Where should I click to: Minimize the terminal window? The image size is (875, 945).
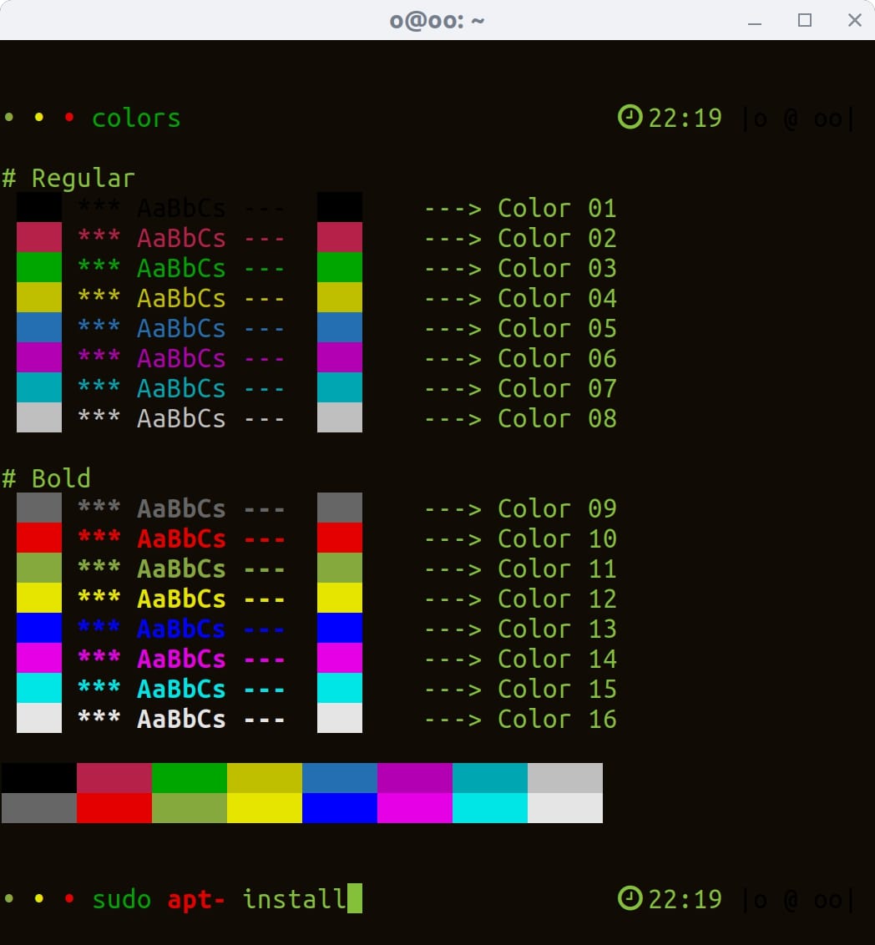click(x=755, y=21)
